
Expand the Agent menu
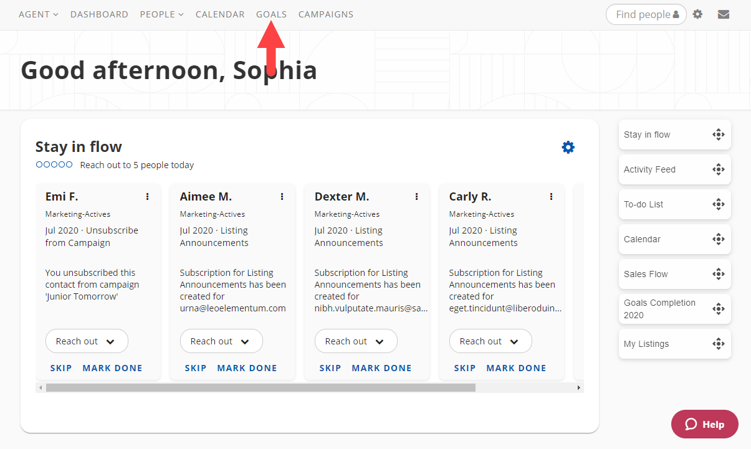click(x=38, y=14)
